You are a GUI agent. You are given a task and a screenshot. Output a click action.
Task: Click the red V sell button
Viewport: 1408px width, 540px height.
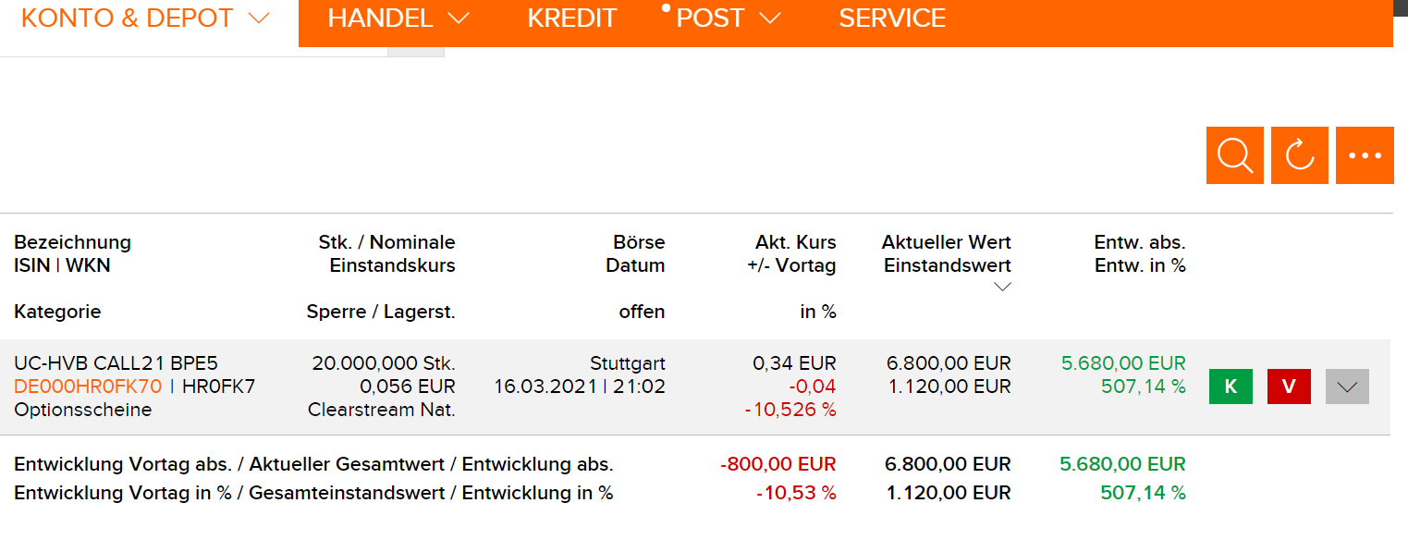pos(1289,387)
